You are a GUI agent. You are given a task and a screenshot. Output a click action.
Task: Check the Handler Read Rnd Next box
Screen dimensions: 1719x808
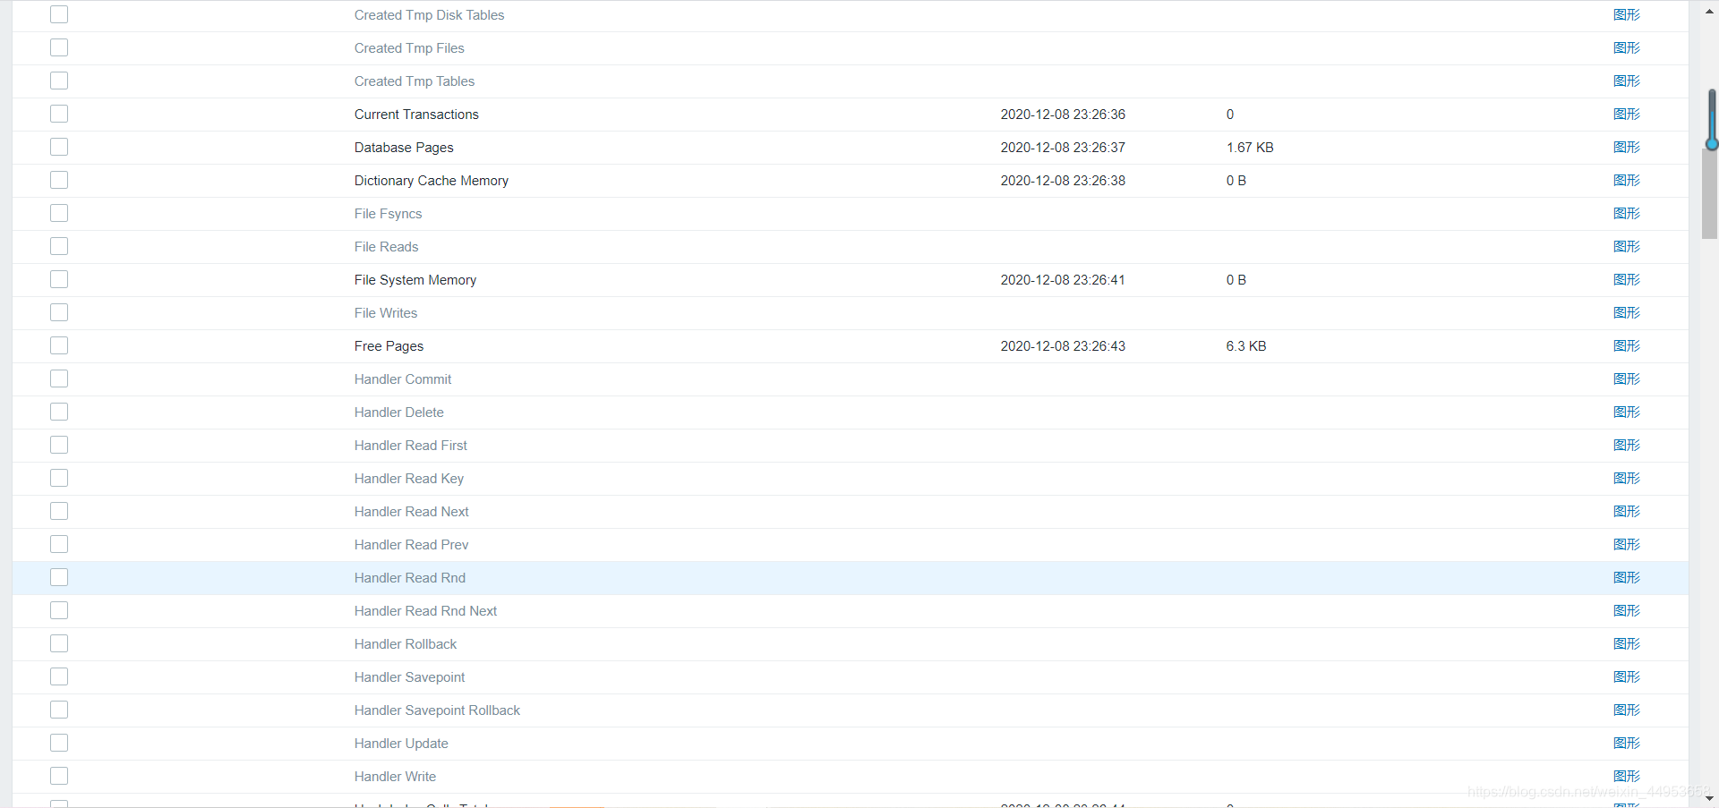pos(59,610)
